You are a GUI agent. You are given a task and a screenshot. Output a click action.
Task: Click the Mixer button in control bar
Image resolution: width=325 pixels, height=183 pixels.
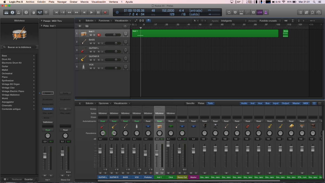coord(40,12)
